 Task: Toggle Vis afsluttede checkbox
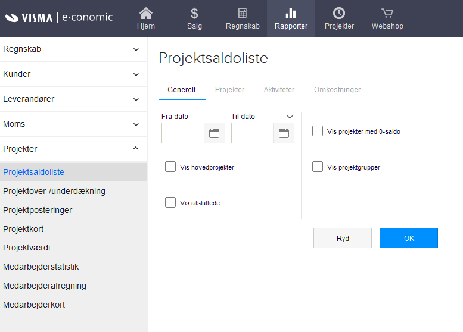tap(170, 202)
